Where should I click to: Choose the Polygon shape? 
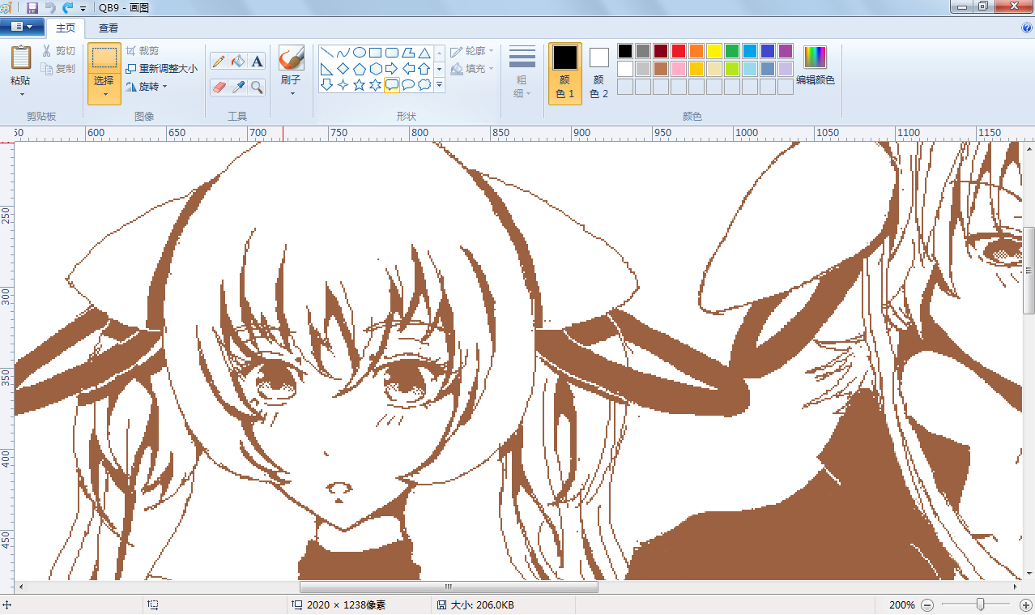pyautogui.click(x=408, y=53)
